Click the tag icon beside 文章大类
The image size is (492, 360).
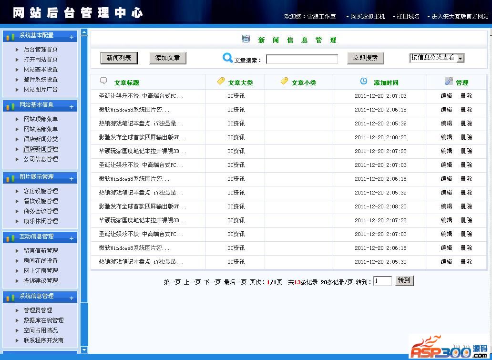tap(221, 81)
